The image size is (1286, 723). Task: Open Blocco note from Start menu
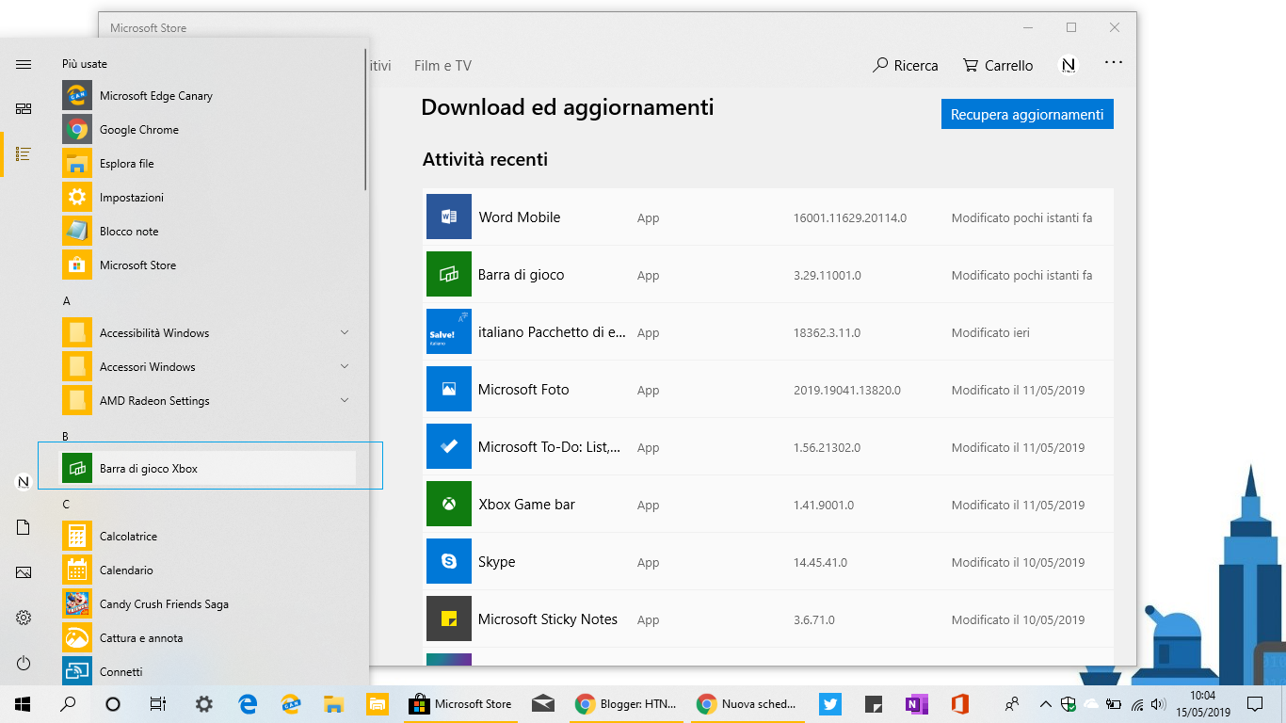209,232
